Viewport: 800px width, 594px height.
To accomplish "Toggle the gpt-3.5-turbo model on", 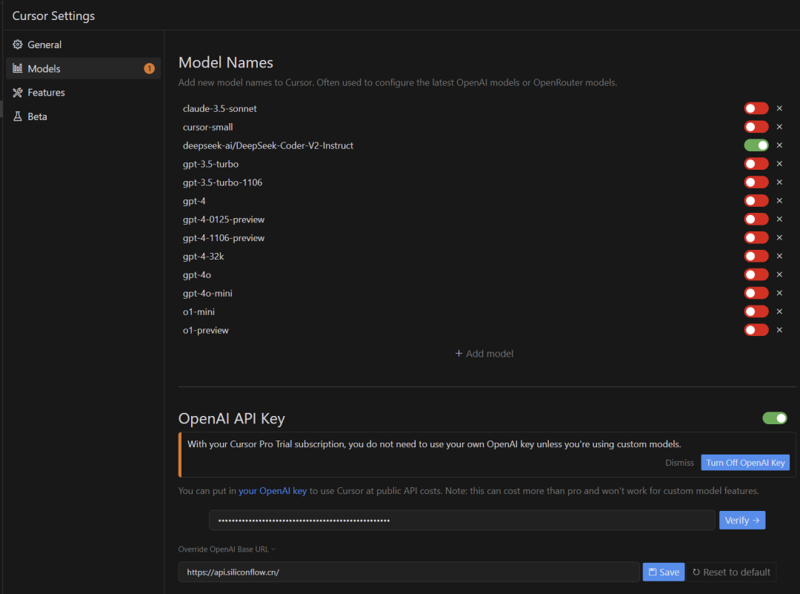I will click(756, 163).
